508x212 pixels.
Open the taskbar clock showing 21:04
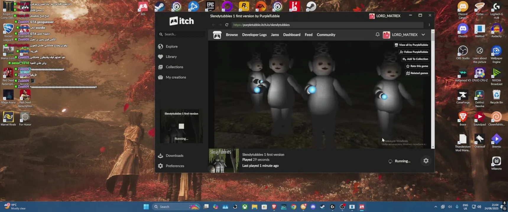point(491,207)
